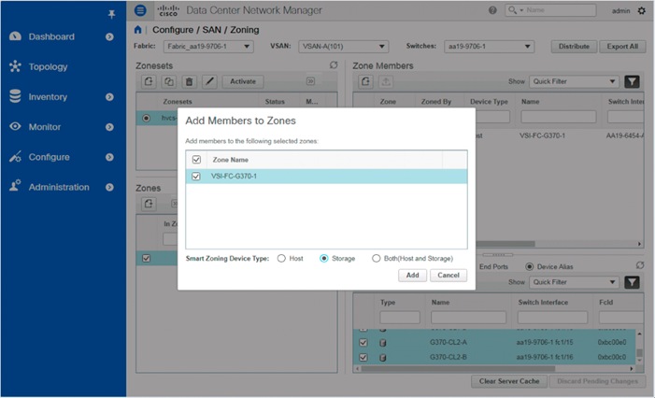Click the Administration user icon
This screenshot has height=398, width=655.
pyautogui.click(x=15, y=186)
